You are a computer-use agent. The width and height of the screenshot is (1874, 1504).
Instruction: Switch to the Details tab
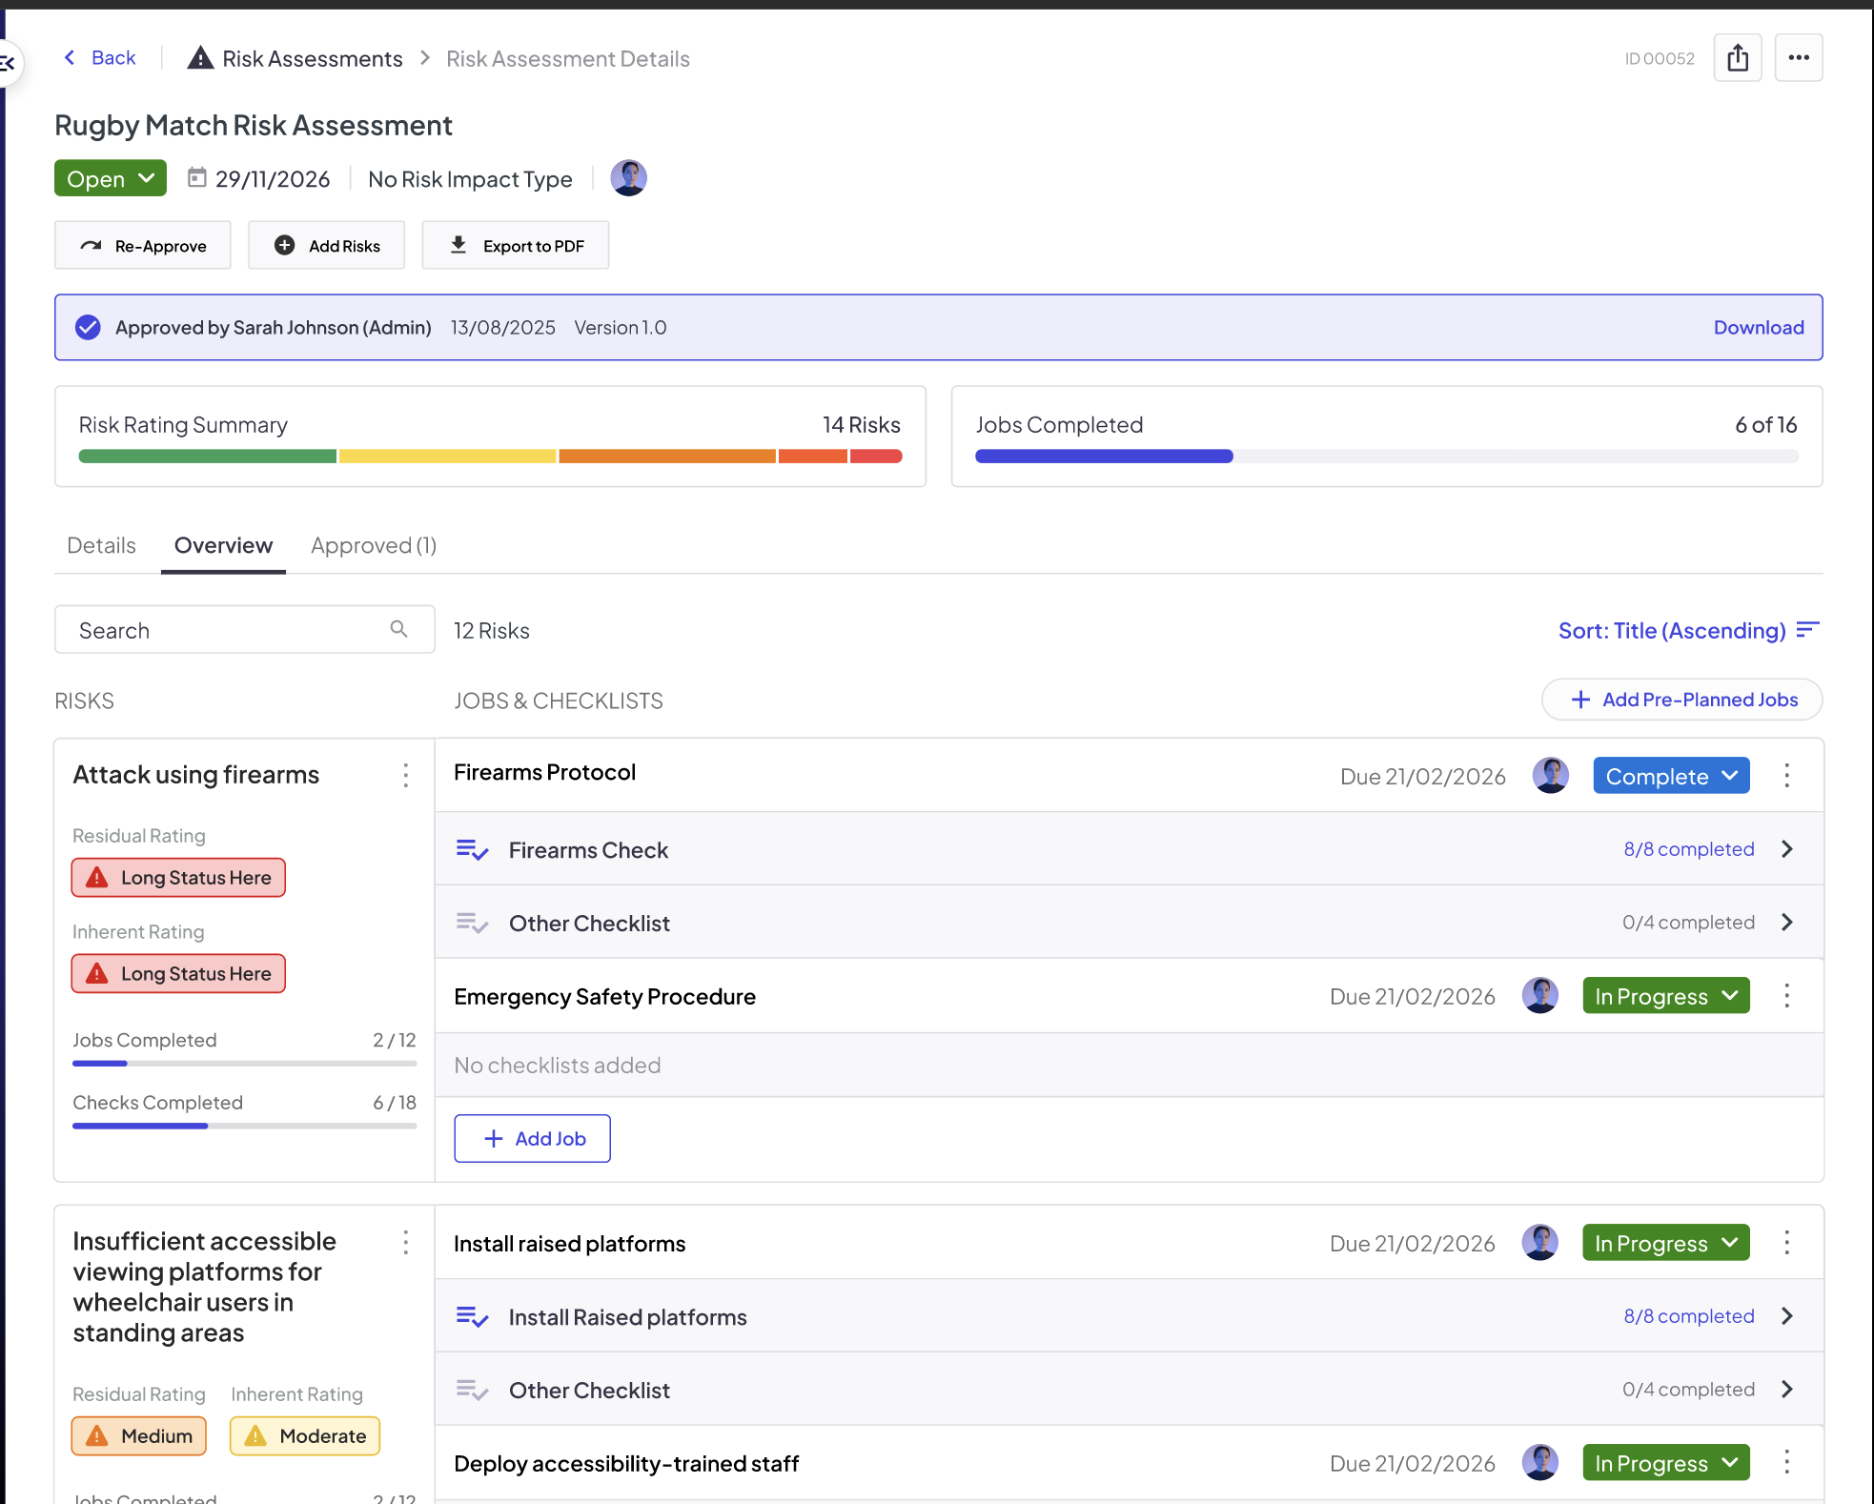click(101, 545)
